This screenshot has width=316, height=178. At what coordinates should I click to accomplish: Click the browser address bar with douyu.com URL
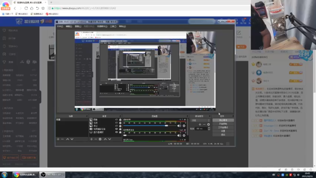click(x=149, y=8)
